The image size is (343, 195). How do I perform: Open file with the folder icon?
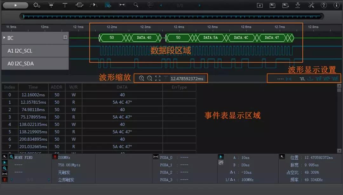(260, 5)
